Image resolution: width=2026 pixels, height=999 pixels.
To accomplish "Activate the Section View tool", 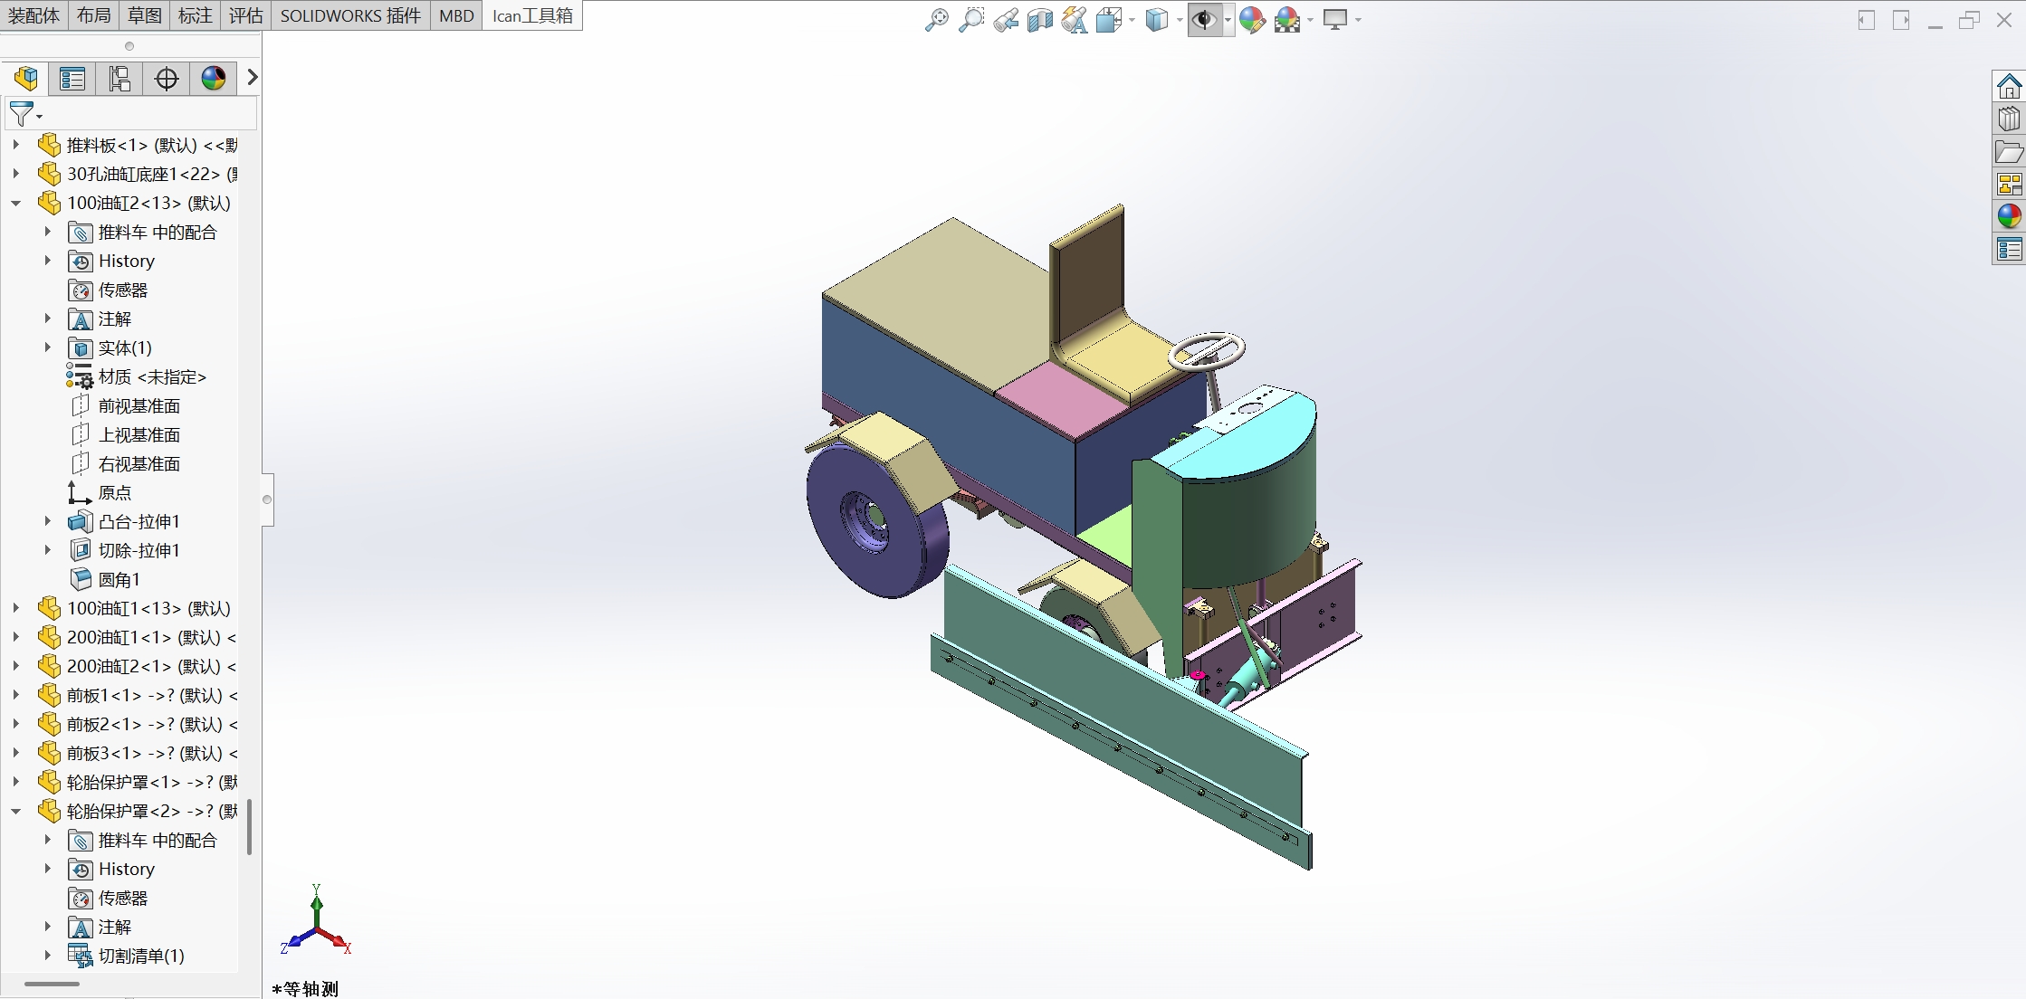I will (1039, 20).
